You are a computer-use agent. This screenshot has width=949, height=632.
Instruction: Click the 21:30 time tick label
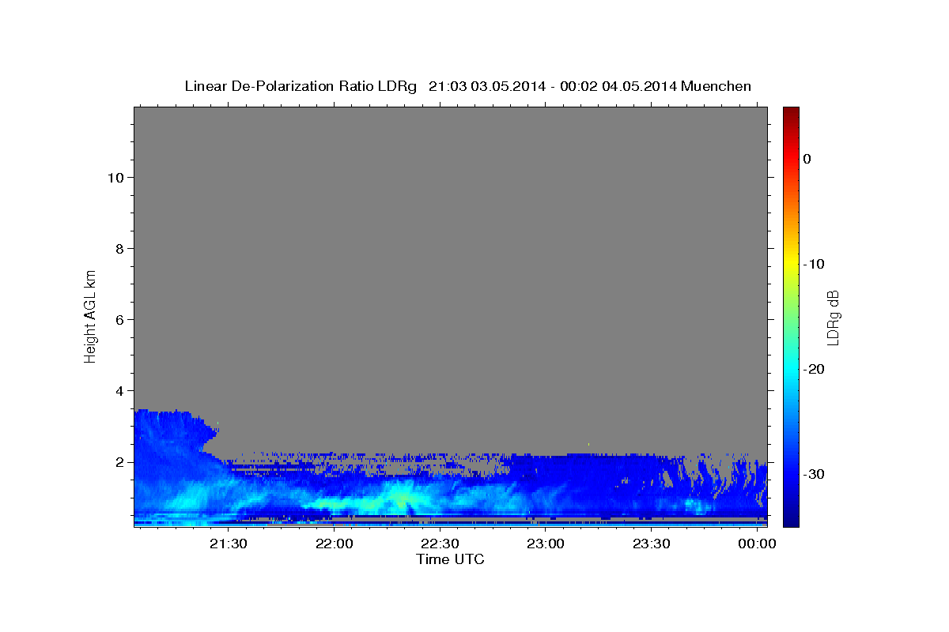click(x=229, y=544)
